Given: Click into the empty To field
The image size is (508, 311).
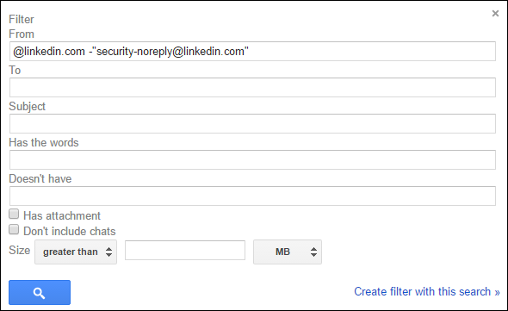Looking at the screenshot, I should pyautogui.click(x=252, y=87).
